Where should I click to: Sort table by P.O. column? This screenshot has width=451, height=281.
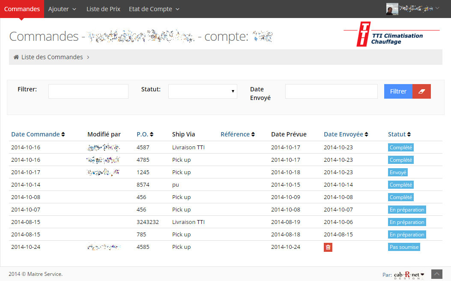(x=145, y=134)
